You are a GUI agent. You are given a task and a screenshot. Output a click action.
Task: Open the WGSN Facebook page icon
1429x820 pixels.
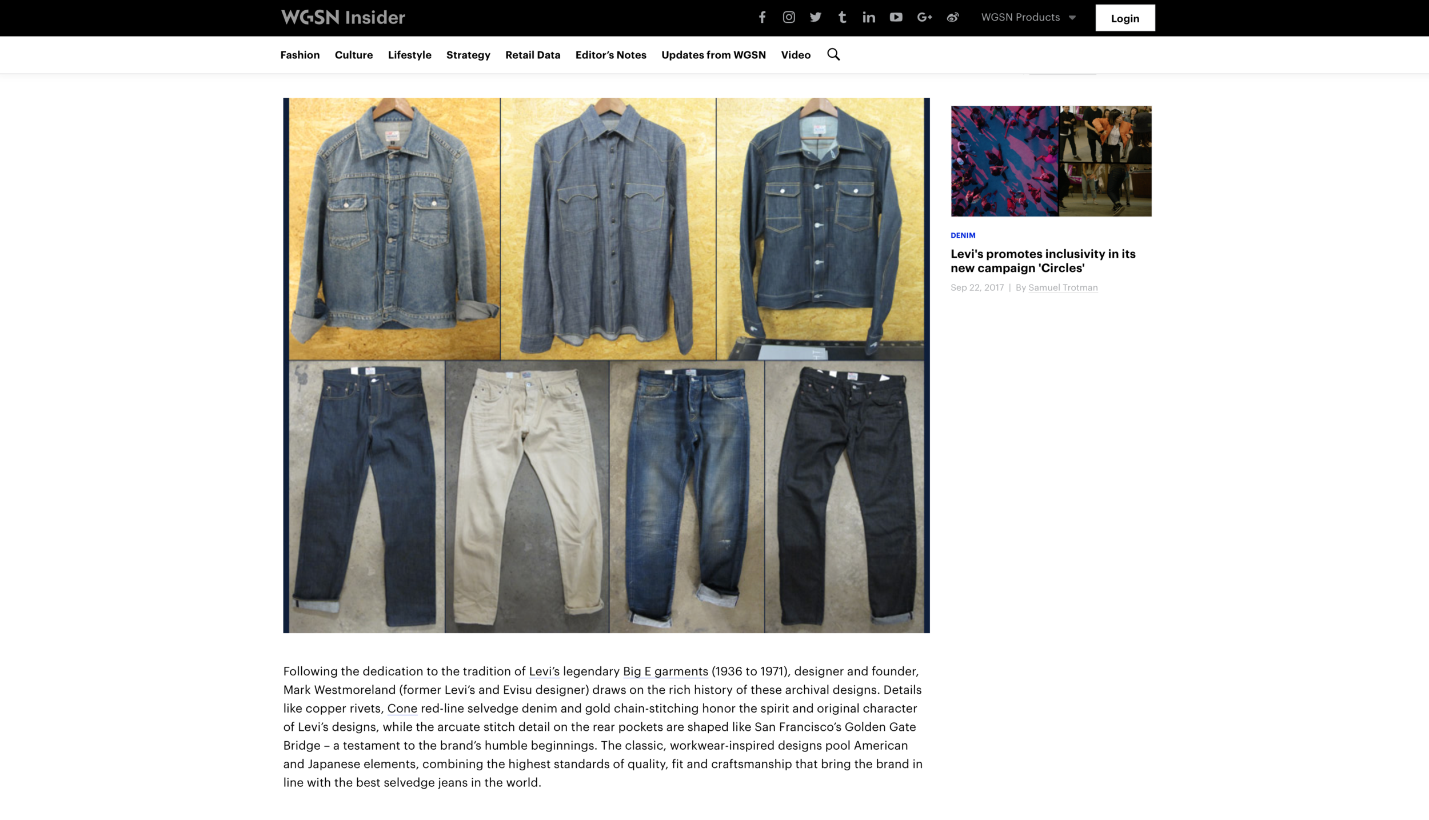click(762, 17)
